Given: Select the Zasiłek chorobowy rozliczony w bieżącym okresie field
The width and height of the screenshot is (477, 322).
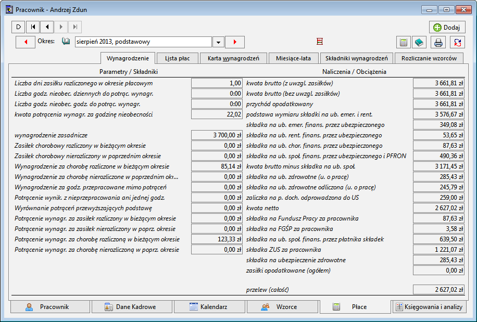Looking at the screenshot, I should click(217, 146).
